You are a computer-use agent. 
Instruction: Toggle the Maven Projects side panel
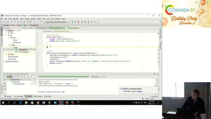point(160,33)
